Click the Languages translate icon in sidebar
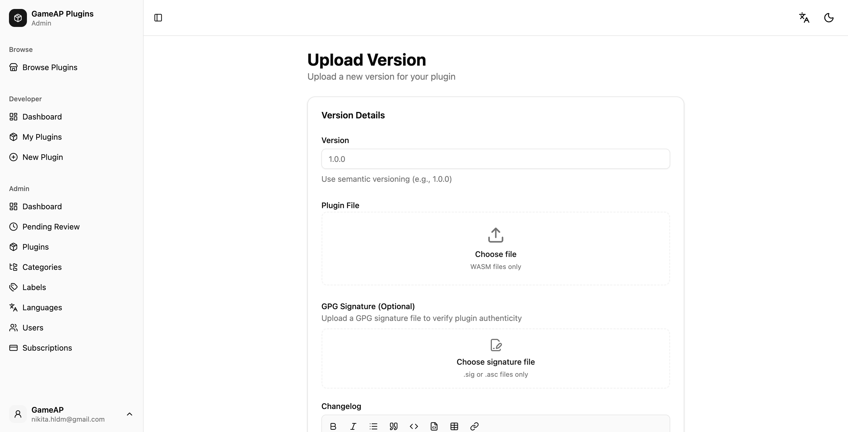The height and width of the screenshot is (432, 848). point(13,307)
